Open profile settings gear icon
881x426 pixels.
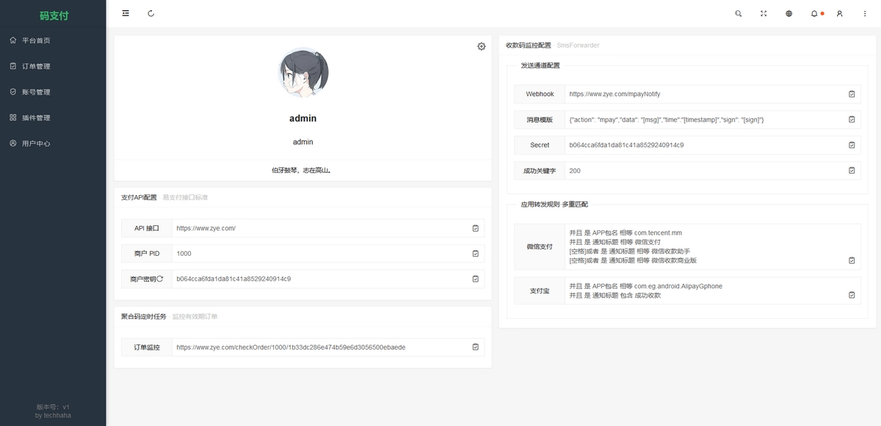click(x=481, y=46)
